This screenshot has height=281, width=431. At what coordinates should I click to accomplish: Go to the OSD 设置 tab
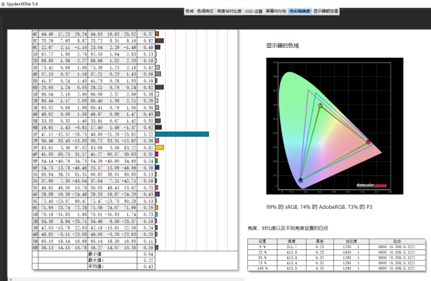click(x=254, y=11)
